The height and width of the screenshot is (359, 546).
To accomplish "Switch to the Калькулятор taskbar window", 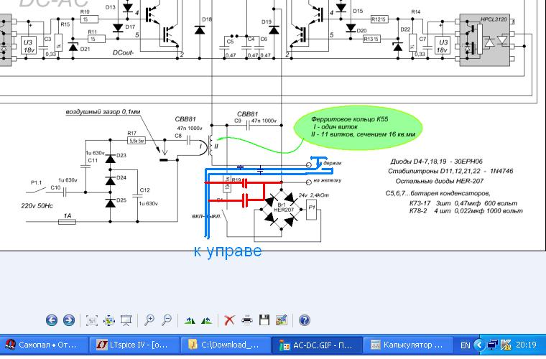I will click(408, 345).
